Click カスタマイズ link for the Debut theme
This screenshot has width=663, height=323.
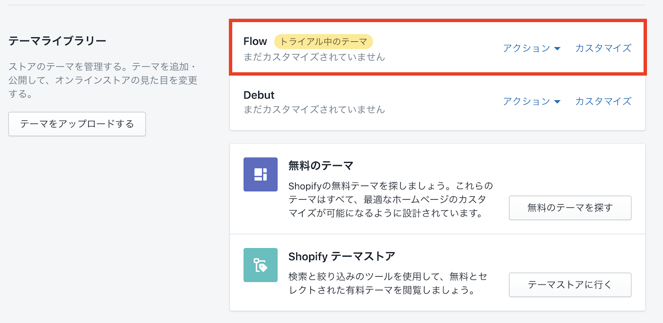point(603,101)
